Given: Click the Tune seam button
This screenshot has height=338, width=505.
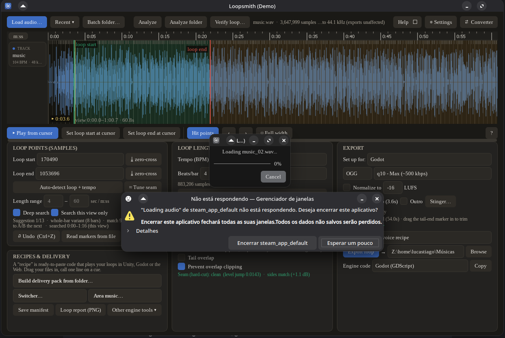Looking at the screenshot, I should coord(143,187).
